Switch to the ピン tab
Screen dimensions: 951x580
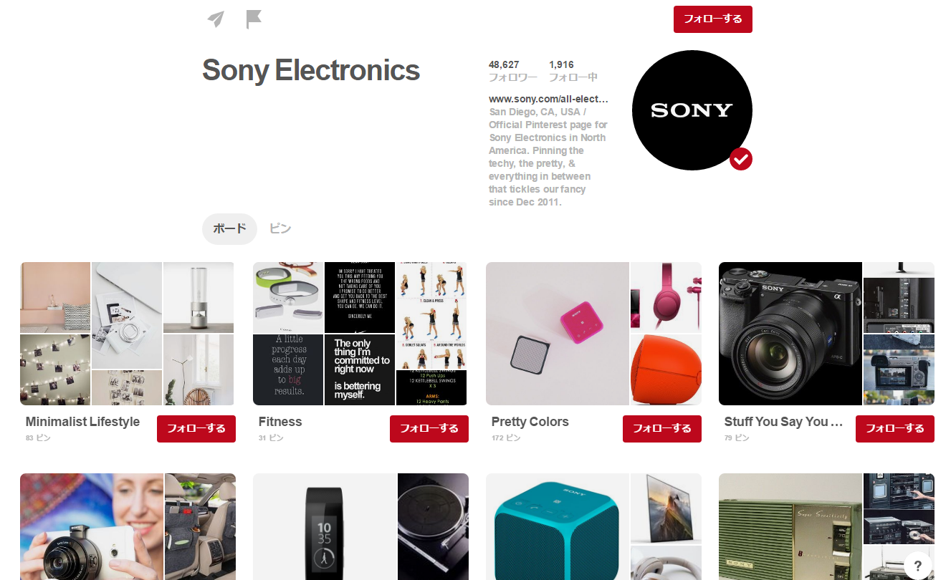click(280, 228)
